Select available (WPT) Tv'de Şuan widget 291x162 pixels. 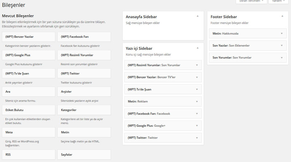point(29,73)
